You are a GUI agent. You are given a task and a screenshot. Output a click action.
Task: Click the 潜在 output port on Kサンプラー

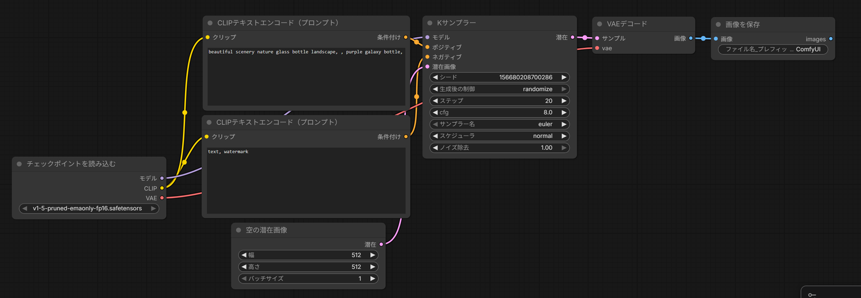point(573,38)
